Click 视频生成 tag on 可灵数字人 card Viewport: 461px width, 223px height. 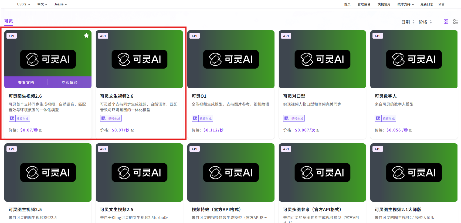pos(385,118)
